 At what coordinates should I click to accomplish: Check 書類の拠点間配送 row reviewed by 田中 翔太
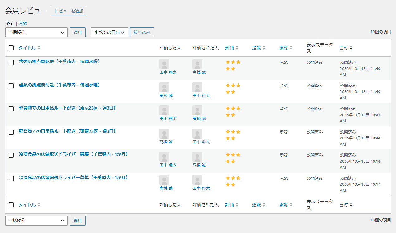pos(11,63)
